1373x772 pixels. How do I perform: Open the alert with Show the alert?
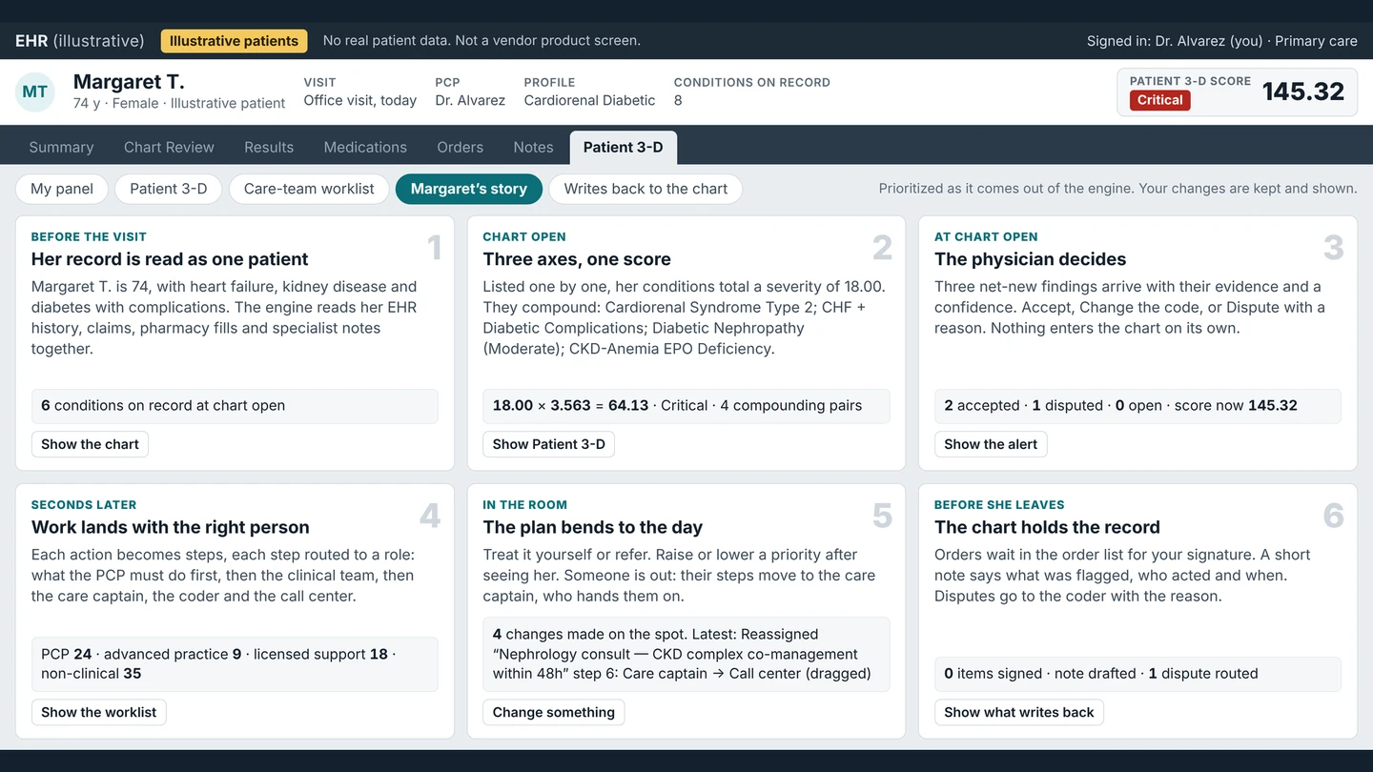click(x=991, y=444)
